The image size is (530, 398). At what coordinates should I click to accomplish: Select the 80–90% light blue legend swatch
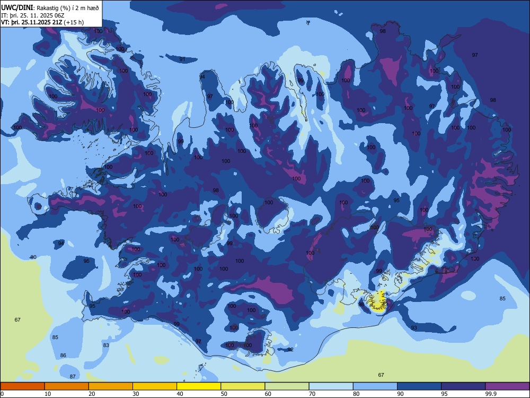(x=375, y=386)
